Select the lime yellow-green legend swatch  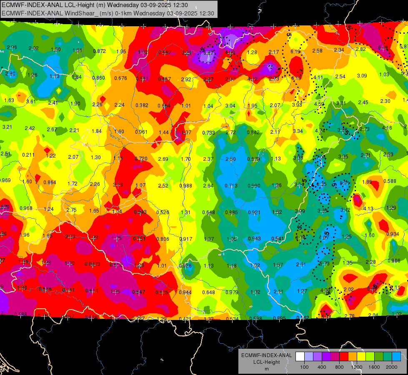click(370, 357)
